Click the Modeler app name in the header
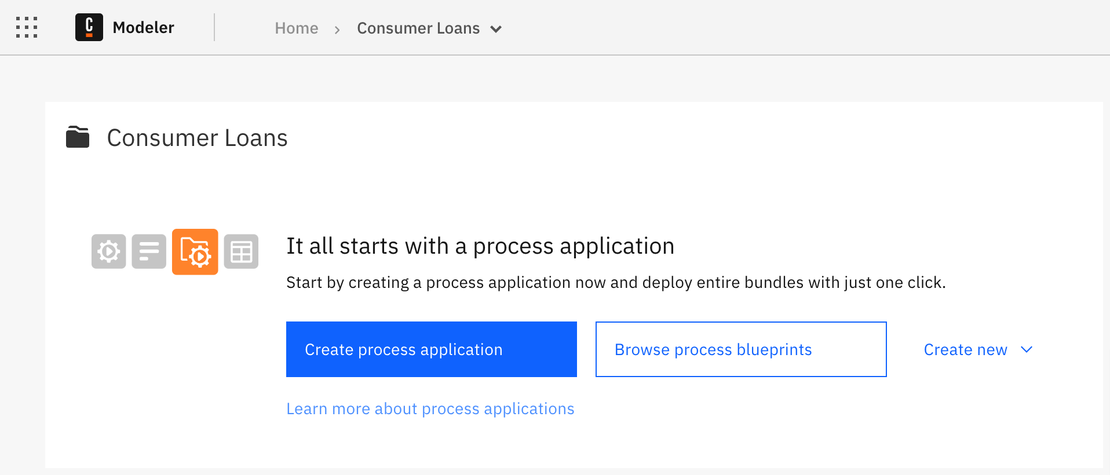This screenshot has width=1110, height=475. (x=143, y=27)
